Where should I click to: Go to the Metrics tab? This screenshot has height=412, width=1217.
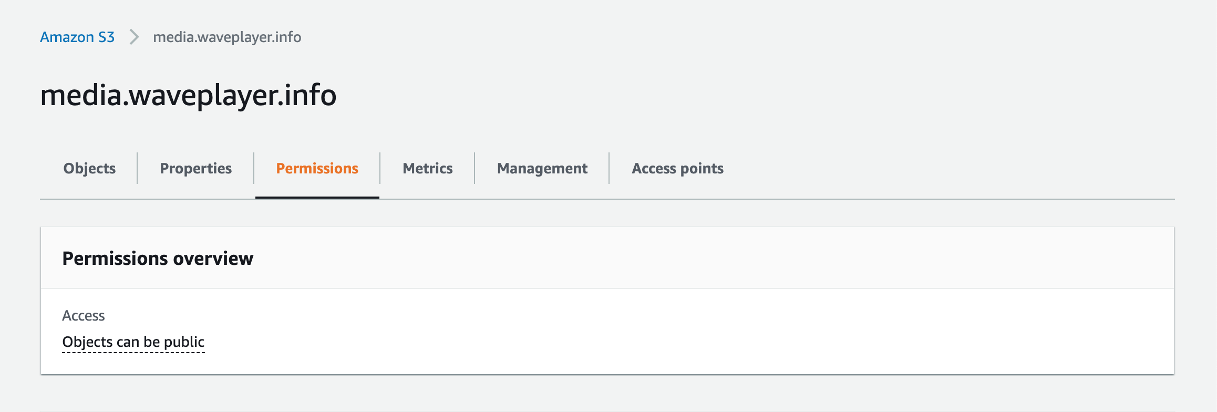point(427,168)
